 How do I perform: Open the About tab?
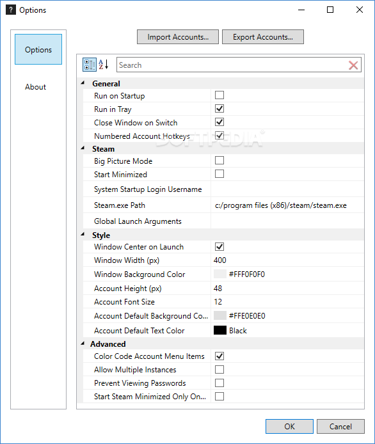point(35,86)
